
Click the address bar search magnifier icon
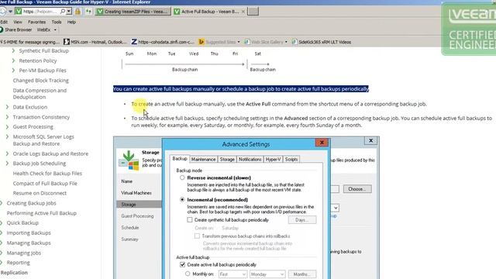[63, 12]
